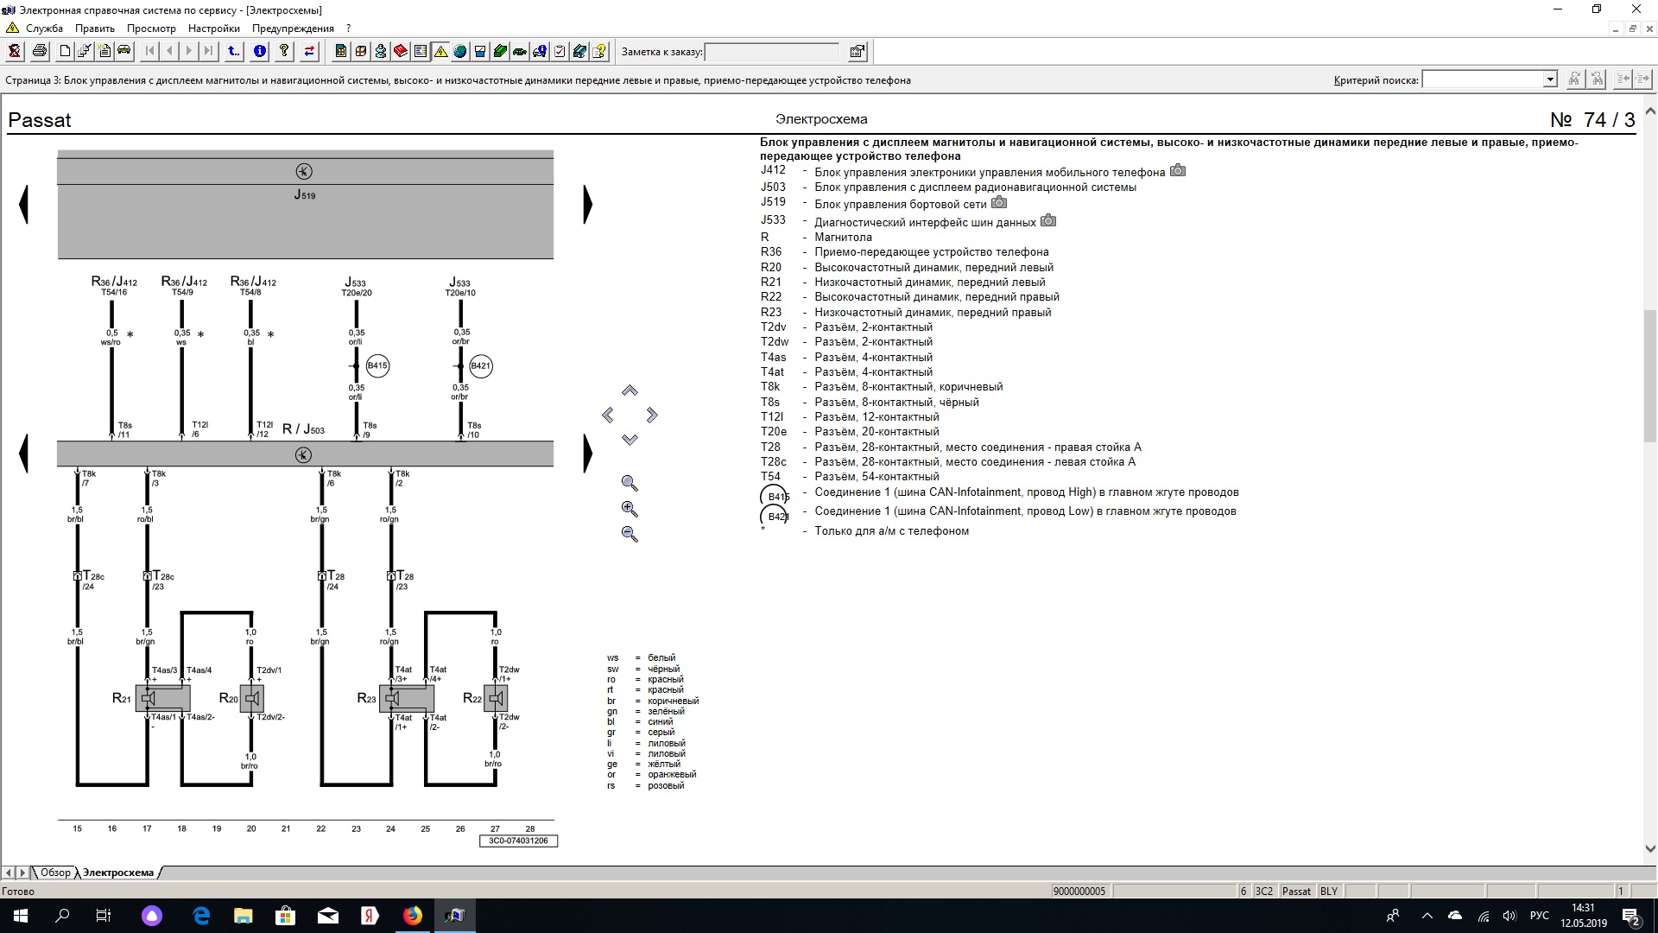The width and height of the screenshot is (1658, 933).
Task: Open search criterion dropdown
Action: (1550, 79)
